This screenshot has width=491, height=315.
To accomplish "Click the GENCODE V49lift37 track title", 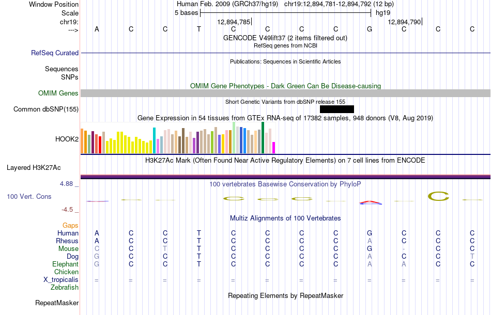I will (x=285, y=38).
